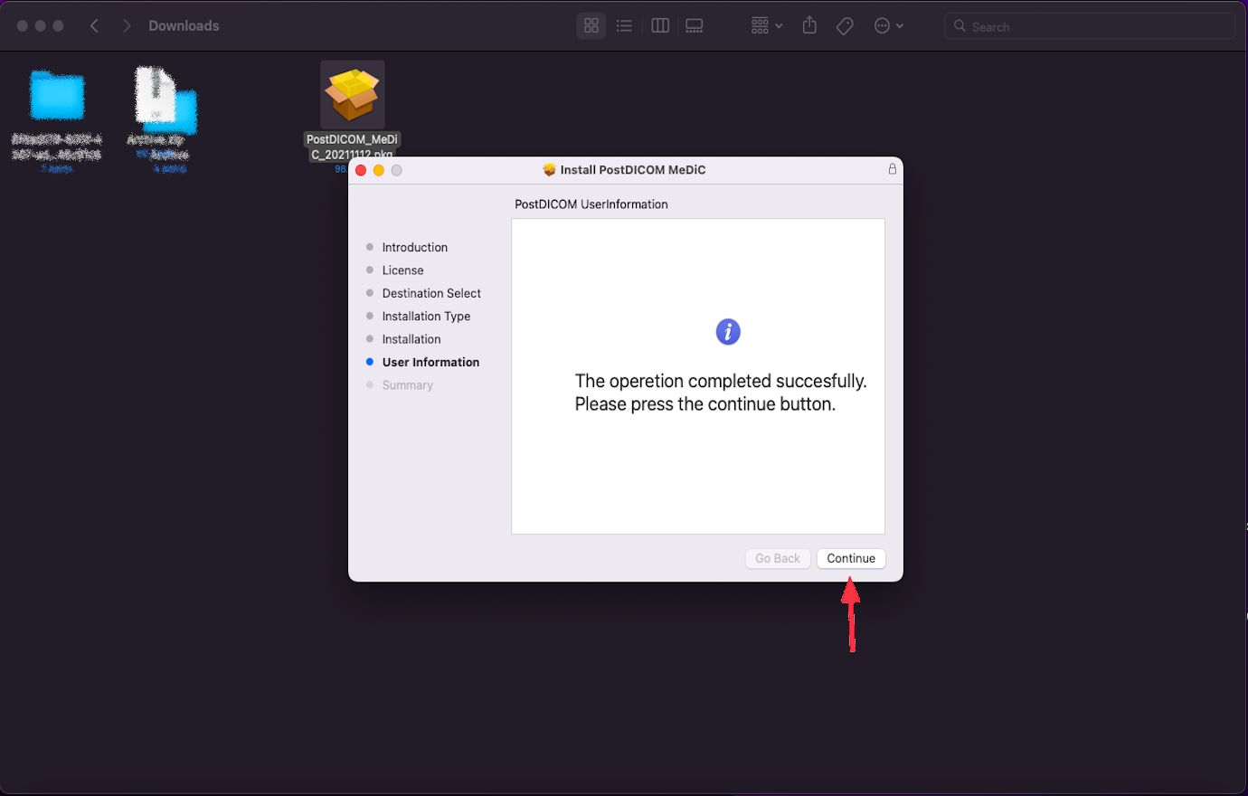Screen dimensions: 1248x796
Task: Switch Finder to gallery view
Action: tap(694, 25)
